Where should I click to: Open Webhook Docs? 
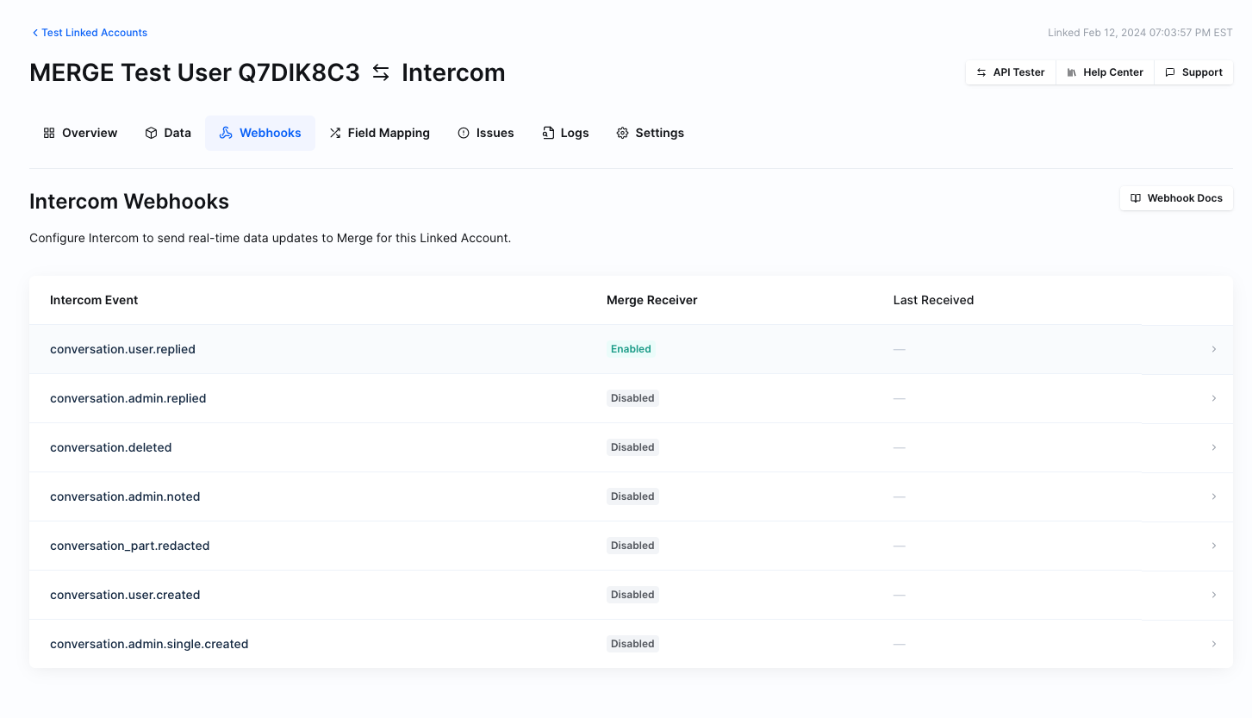point(1176,198)
